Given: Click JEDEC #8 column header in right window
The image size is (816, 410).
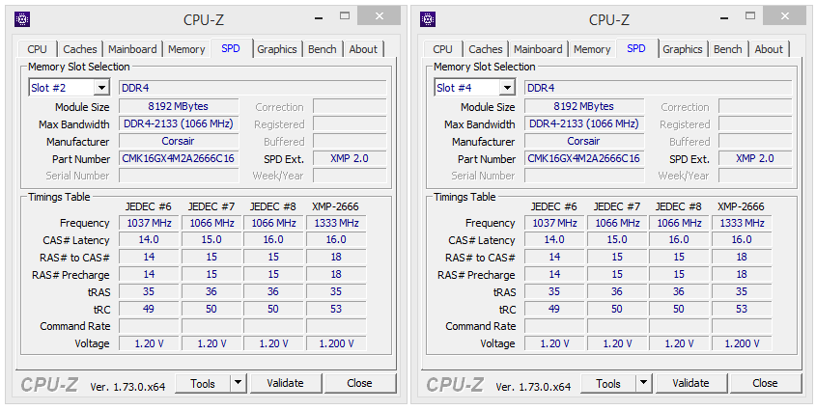Looking at the screenshot, I should 679,206.
